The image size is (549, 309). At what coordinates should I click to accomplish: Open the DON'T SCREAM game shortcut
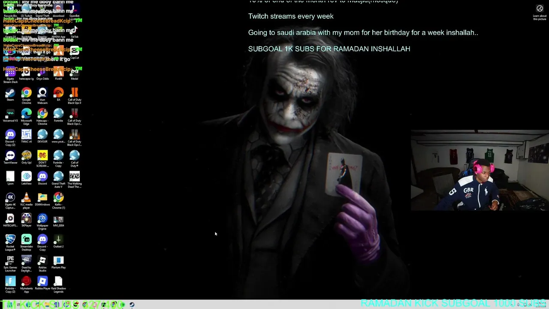tap(42, 159)
